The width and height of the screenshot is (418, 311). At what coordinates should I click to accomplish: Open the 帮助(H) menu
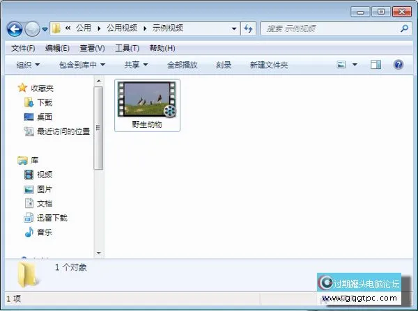(162, 48)
